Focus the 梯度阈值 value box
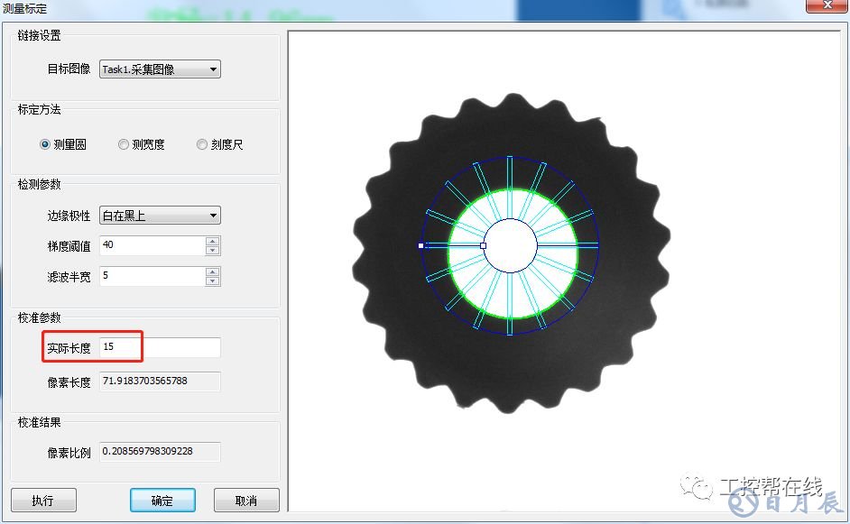 [x=152, y=245]
